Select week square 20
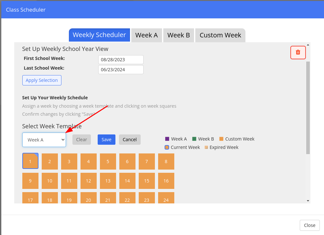This screenshot has width=324, height=235. coord(89,198)
